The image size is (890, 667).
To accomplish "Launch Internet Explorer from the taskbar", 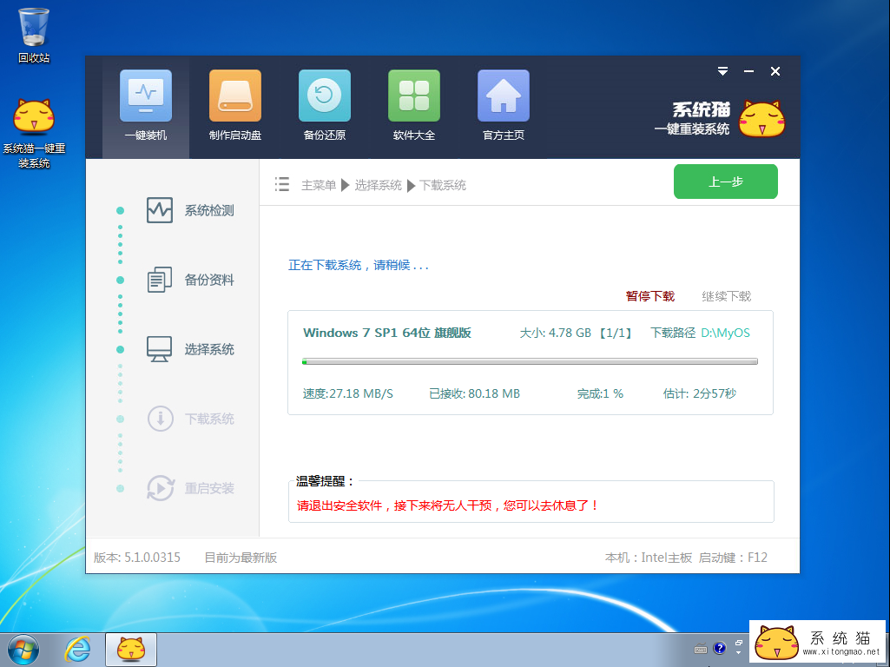I will 77,650.
